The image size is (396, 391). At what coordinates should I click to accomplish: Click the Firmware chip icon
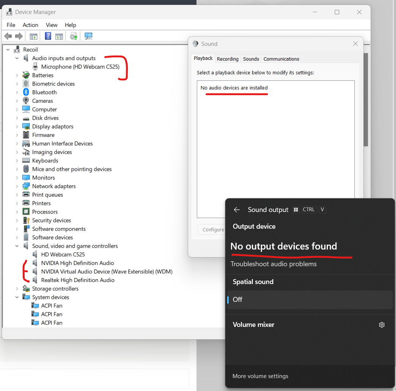26,135
